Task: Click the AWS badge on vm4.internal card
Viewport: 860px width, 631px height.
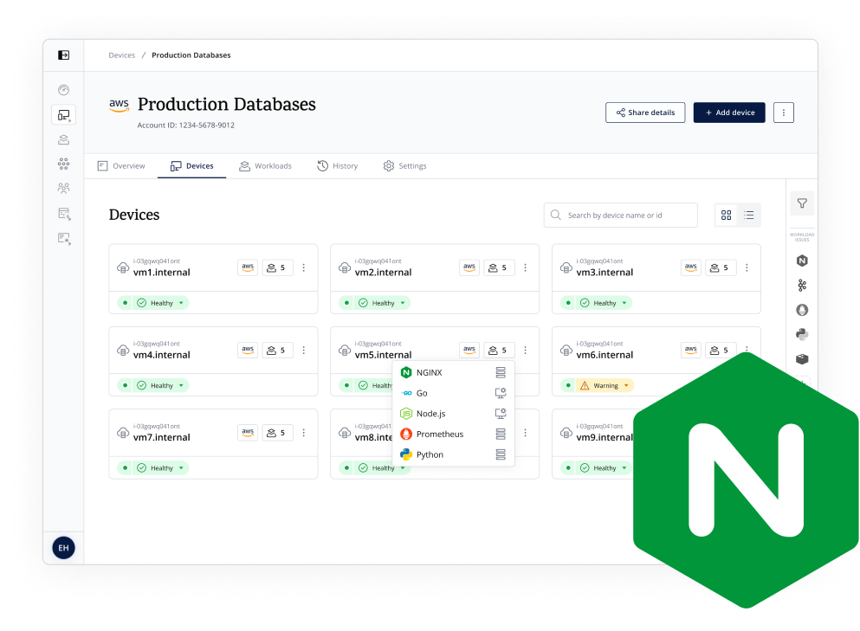Action: click(248, 350)
